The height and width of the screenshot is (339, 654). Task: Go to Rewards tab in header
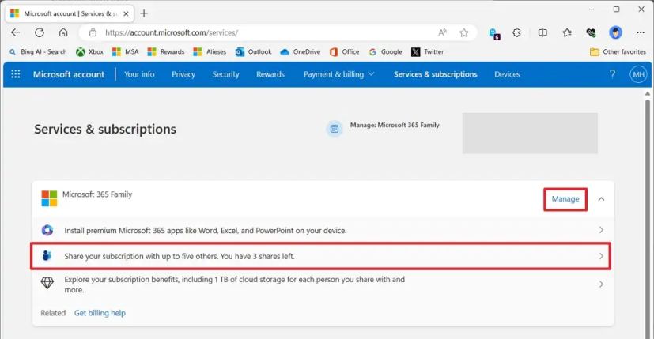[x=270, y=74]
